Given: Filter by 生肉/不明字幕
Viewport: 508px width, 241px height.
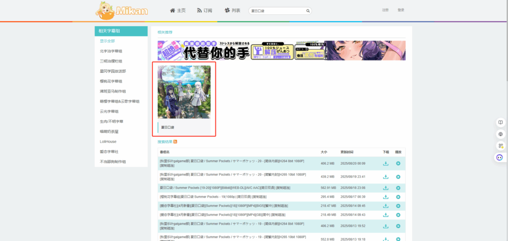Looking at the screenshot, I should pos(112,121).
